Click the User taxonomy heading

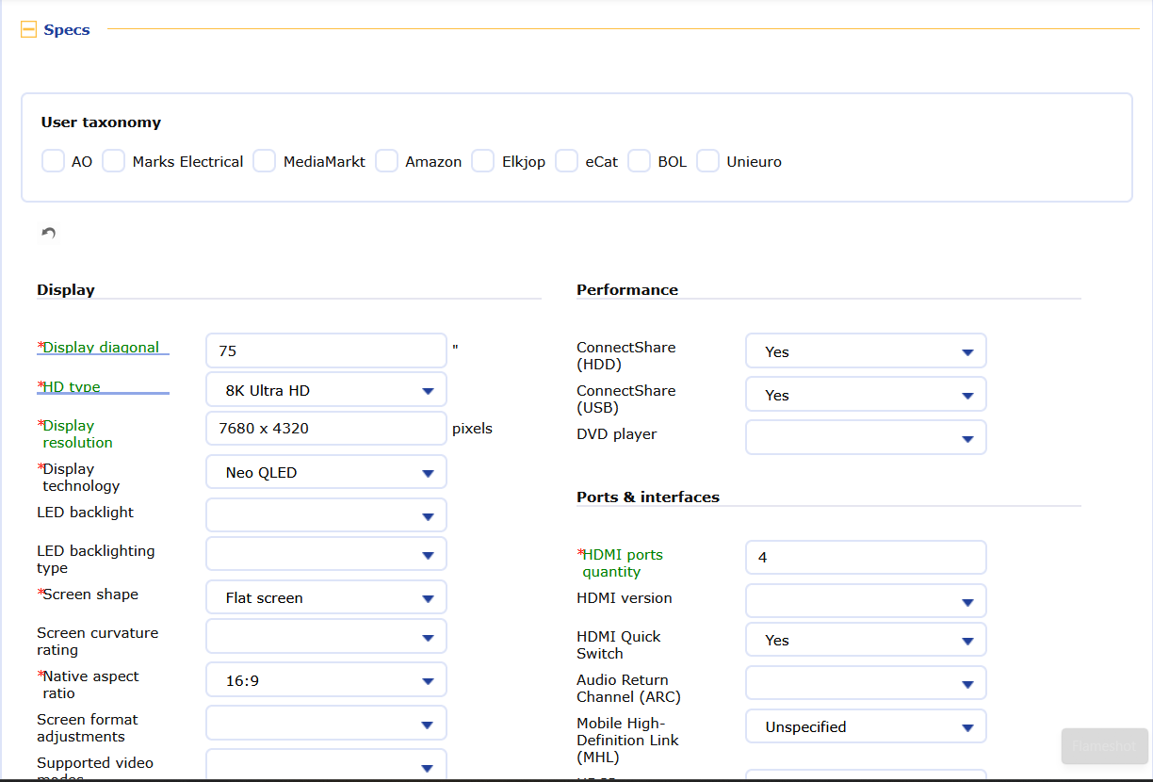(101, 122)
